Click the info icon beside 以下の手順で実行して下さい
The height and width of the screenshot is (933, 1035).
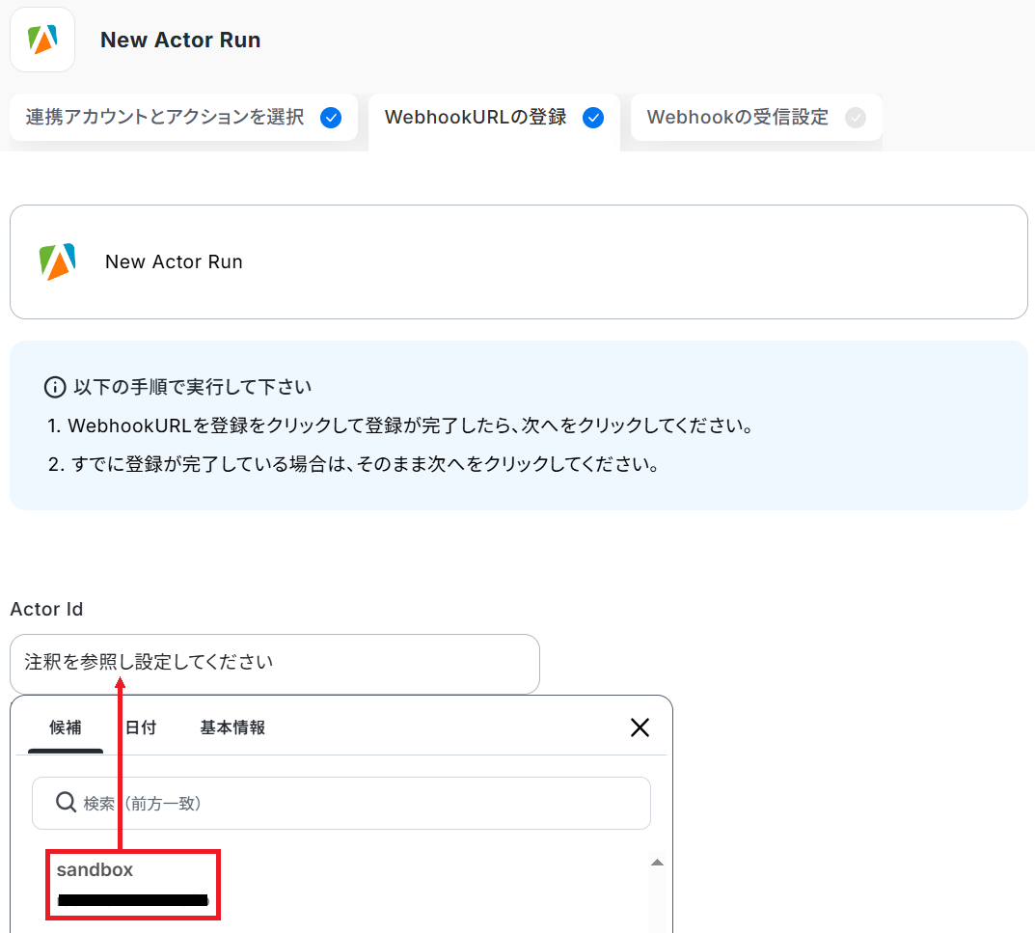tap(55, 387)
